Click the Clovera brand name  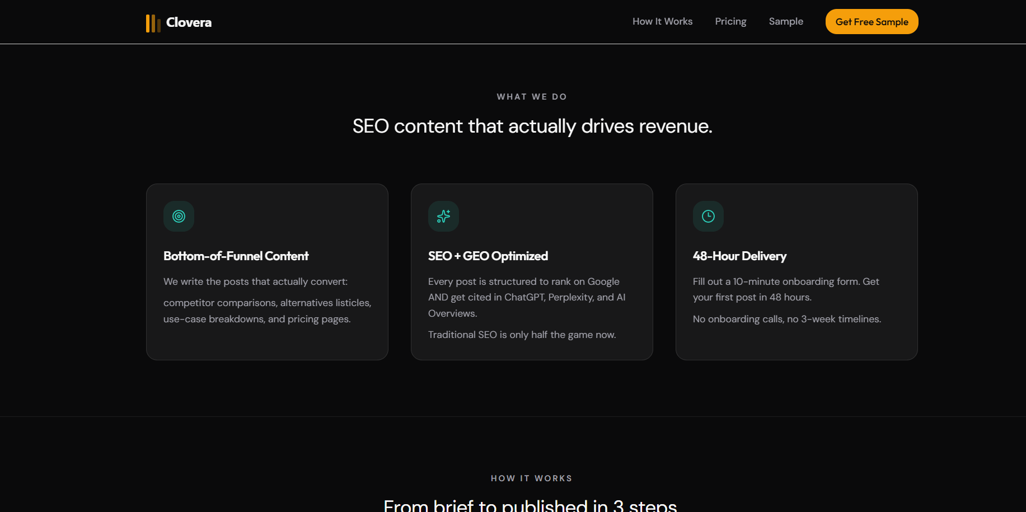pos(189,22)
